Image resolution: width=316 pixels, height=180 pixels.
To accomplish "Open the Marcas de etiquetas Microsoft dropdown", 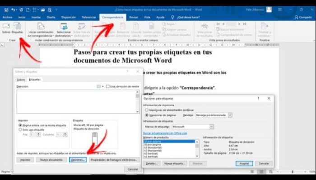I will point(211,127).
